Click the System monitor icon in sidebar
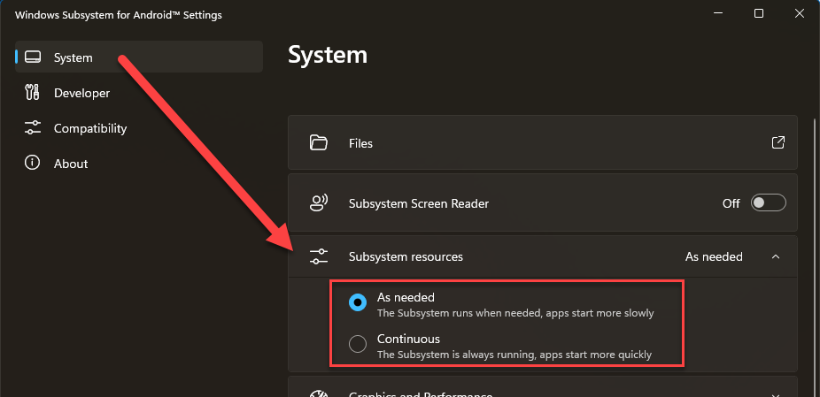This screenshot has height=397, width=820. 33,57
